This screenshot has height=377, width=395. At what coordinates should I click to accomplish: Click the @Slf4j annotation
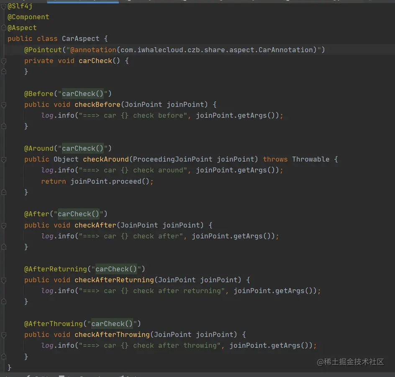(x=20, y=6)
